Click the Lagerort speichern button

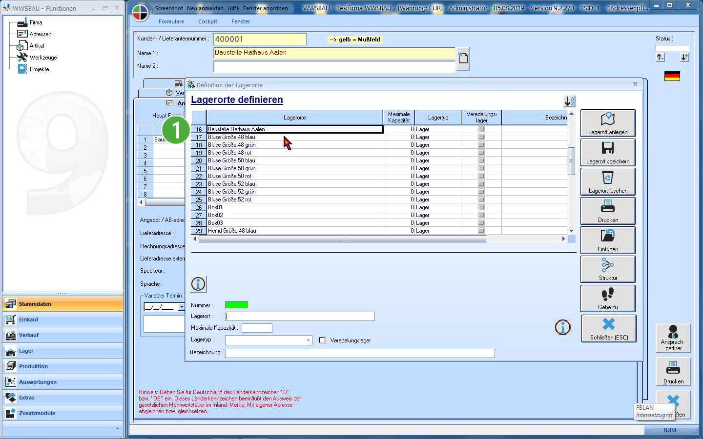tap(608, 152)
